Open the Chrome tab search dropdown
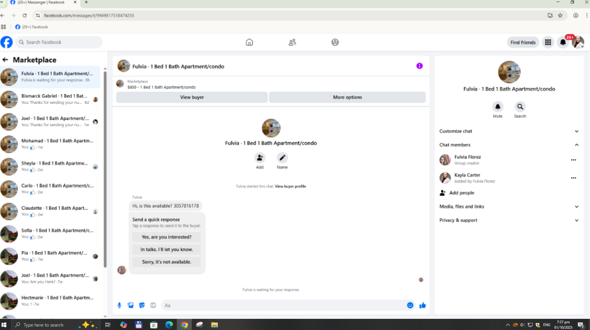590x330 pixels. point(2,2)
